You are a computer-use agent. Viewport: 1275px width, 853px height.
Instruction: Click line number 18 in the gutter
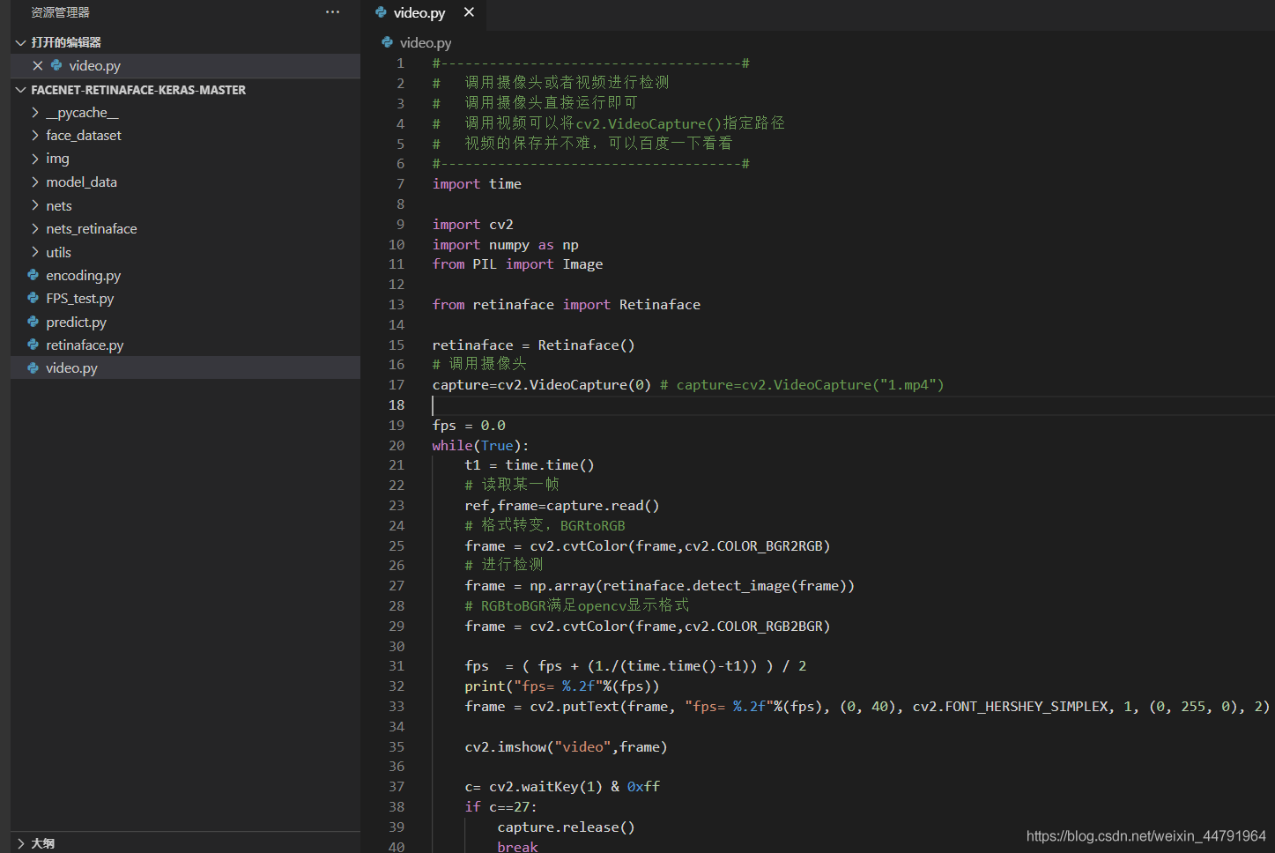[397, 405]
